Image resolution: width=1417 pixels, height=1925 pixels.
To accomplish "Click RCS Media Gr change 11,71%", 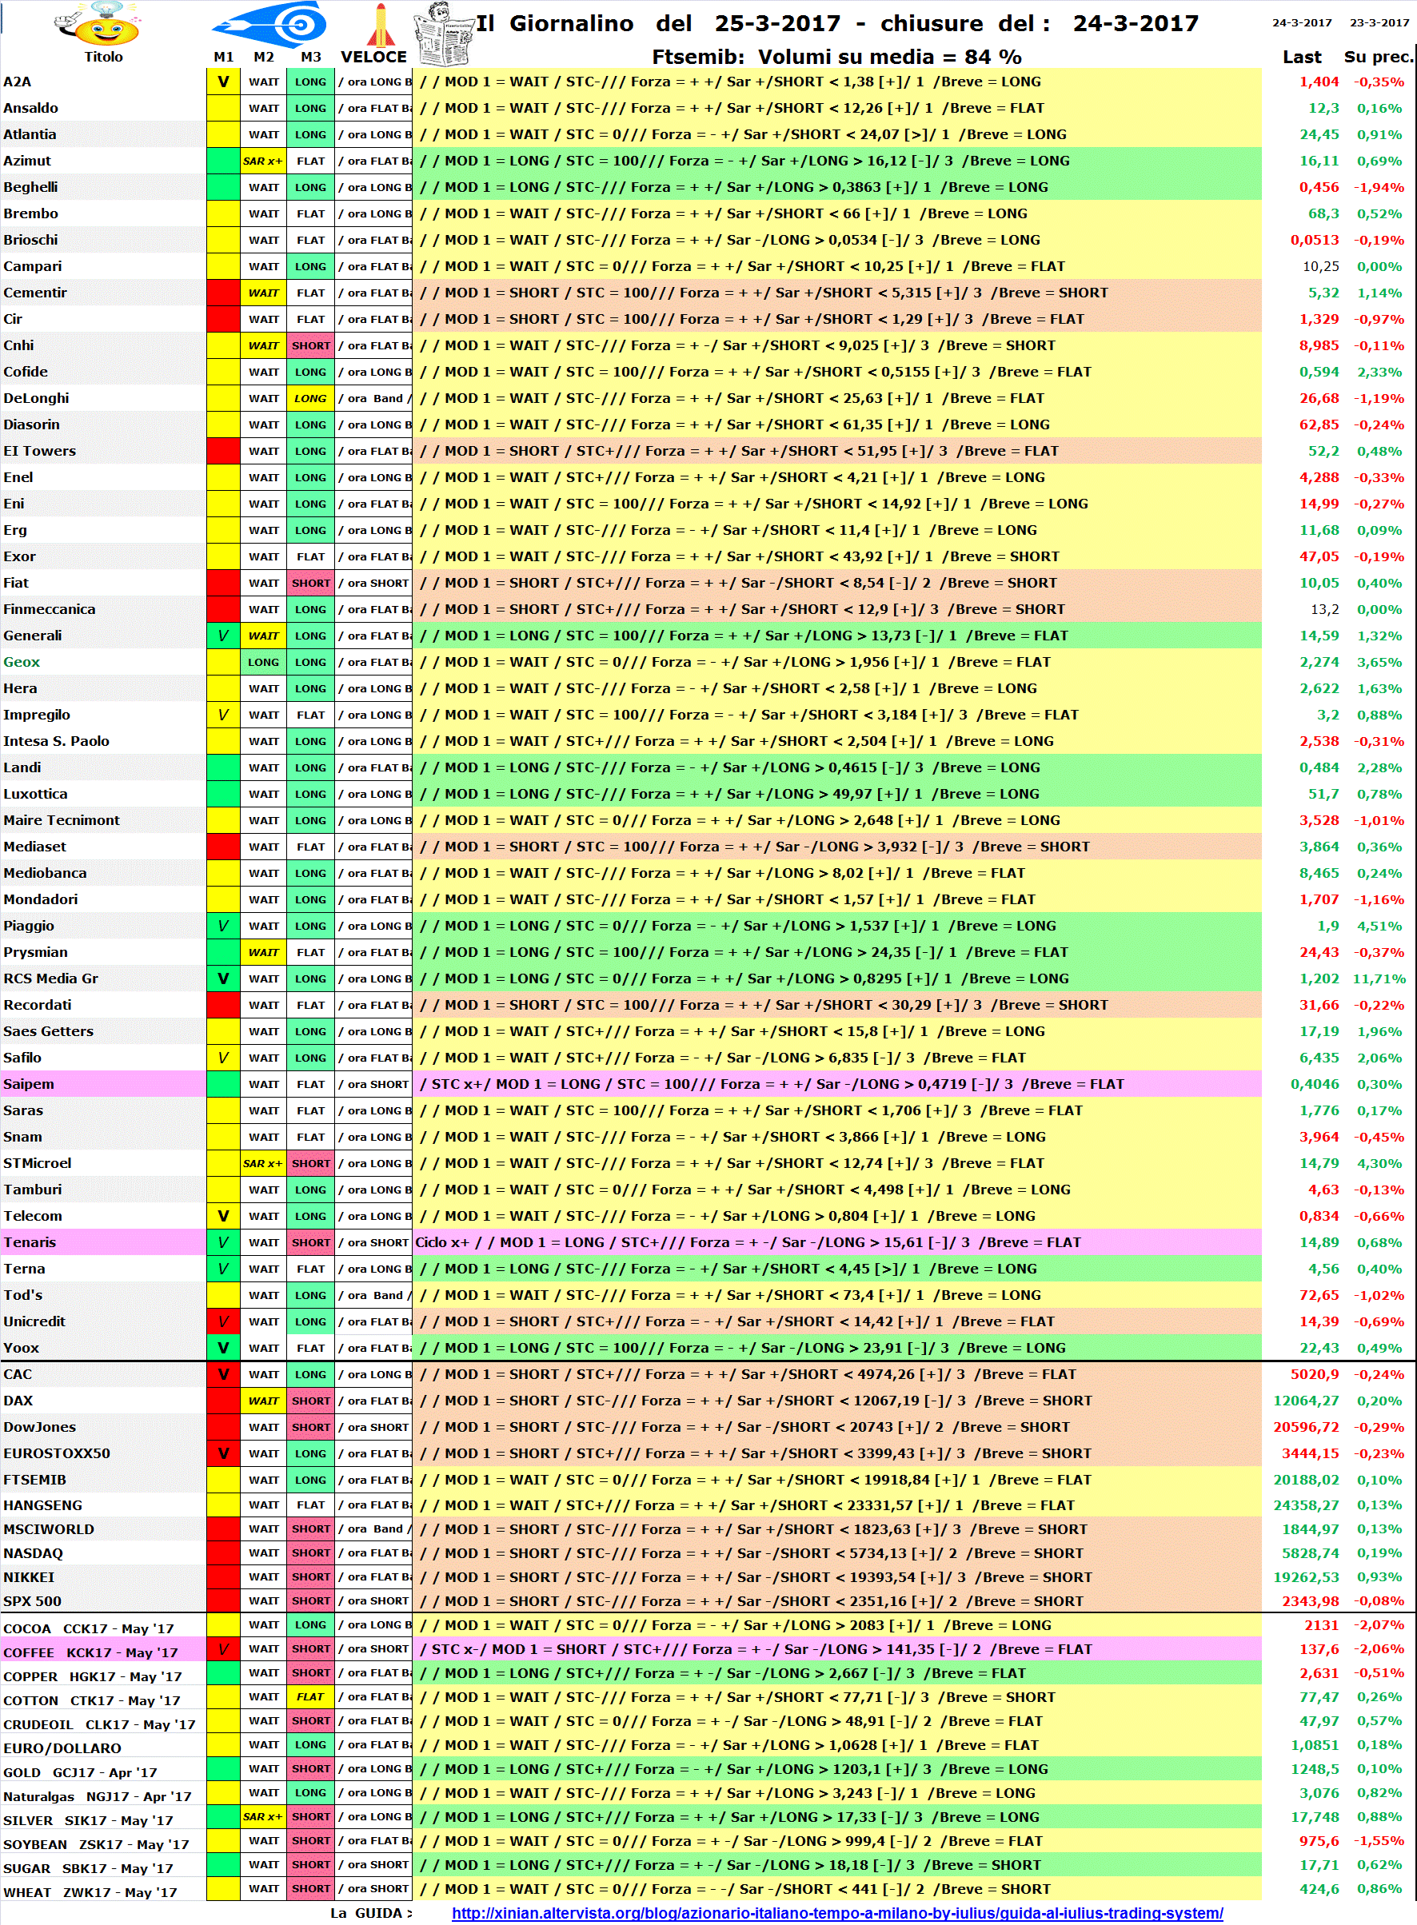I will (x=1379, y=978).
